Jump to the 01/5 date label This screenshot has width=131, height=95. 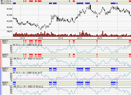point(80,38)
